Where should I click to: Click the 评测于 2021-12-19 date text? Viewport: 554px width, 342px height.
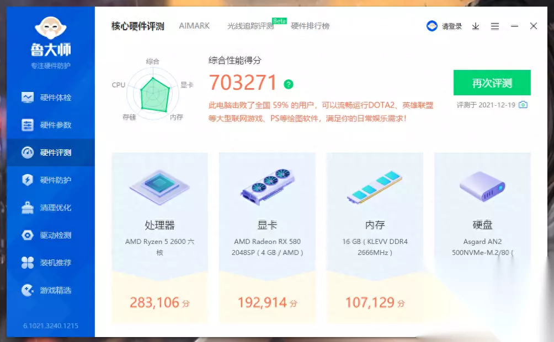tap(486, 105)
